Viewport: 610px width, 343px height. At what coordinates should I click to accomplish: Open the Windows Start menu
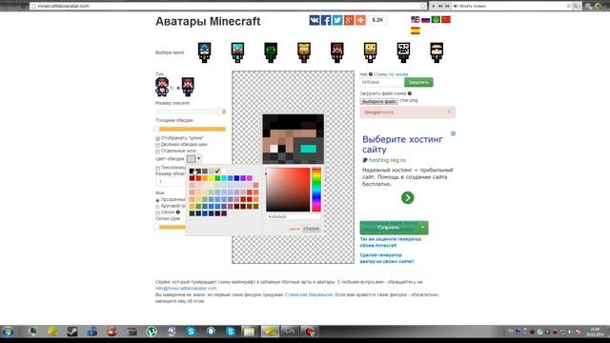[x=8, y=332]
